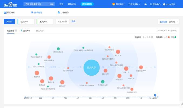Click the 重庆大学 red bubble
This screenshot has height=108, width=183.
coord(105,71)
